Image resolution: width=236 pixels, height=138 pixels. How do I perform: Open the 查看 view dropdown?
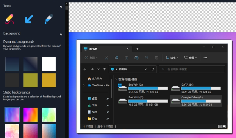(x=190, y=58)
